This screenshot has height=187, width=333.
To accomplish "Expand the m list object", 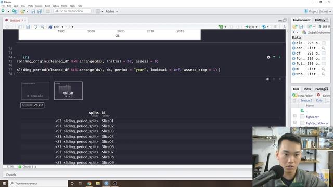I will click(x=293, y=69).
